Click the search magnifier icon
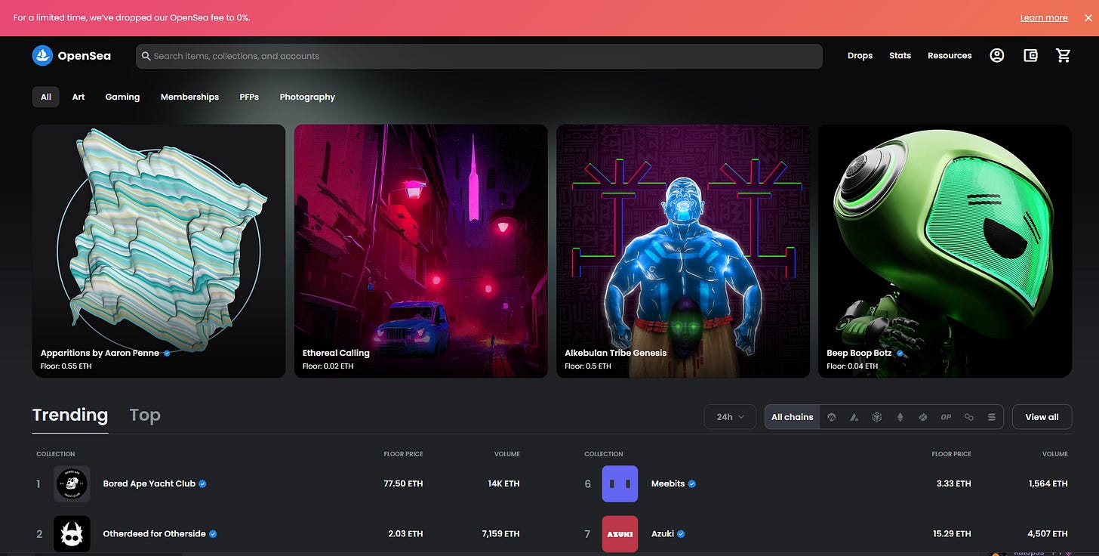Viewport: 1099px width, 556px height. point(146,56)
